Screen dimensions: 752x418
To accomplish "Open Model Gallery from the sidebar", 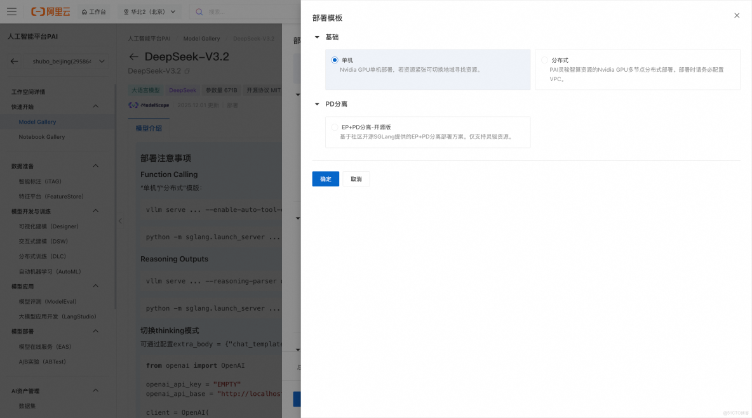I will 37,121.
